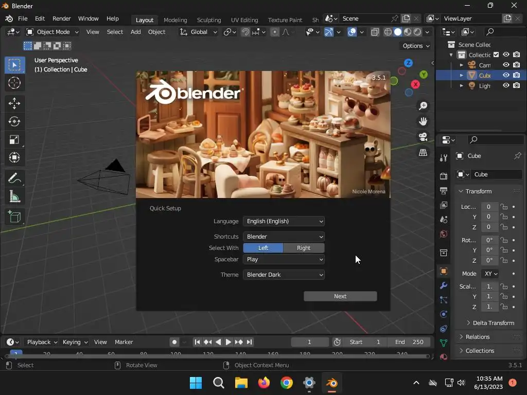Open the Object Data properties triangle icon
Viewport: 527px width, 395px height.
(x=444, y=343)
